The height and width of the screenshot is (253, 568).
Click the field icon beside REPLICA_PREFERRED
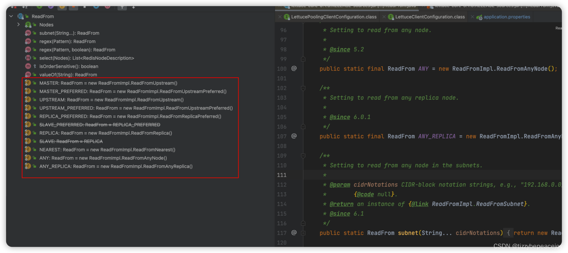(x=28, y=116)
